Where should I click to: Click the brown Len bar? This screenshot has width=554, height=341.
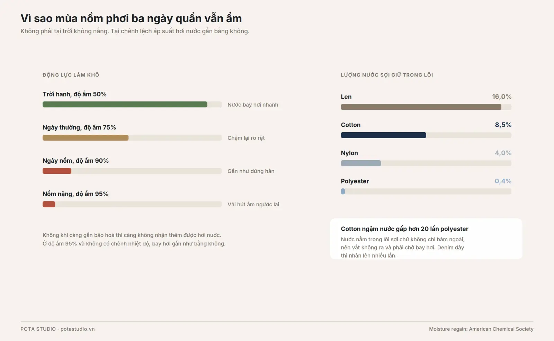[421, 107]
